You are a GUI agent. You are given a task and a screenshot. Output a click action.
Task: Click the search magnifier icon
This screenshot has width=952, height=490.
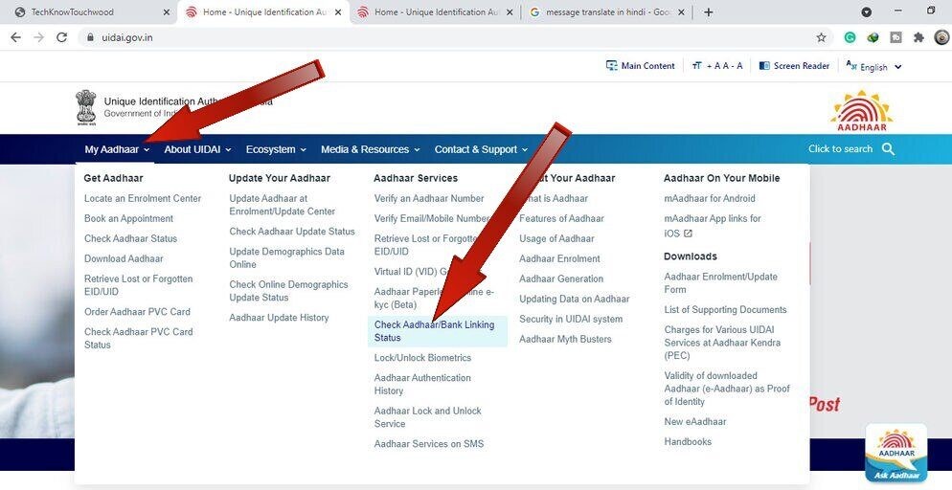click(x=888, y=149)
